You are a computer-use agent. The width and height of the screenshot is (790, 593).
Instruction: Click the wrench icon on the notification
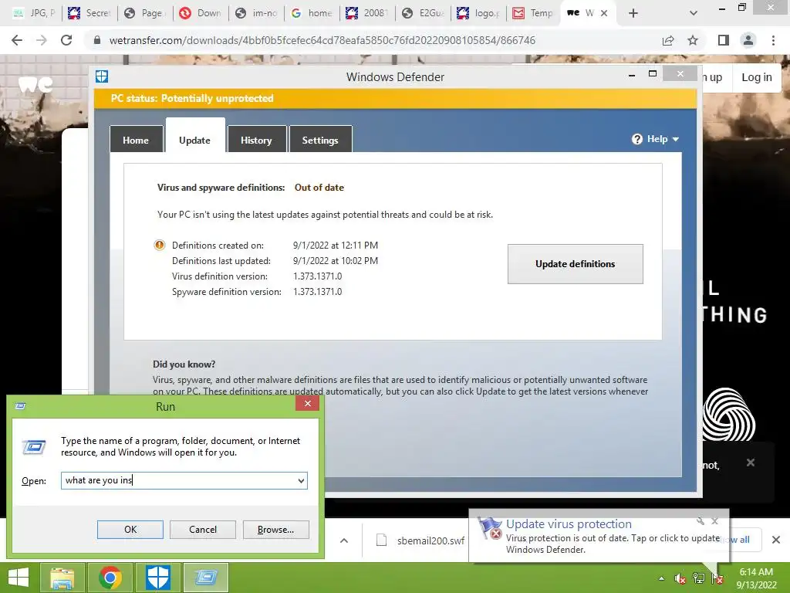701,521
